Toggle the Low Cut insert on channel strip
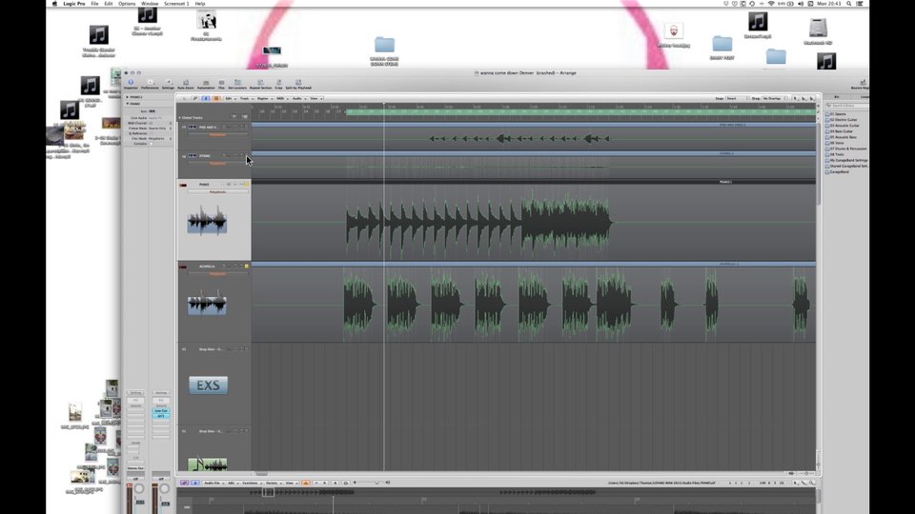 tap(161, 411)
